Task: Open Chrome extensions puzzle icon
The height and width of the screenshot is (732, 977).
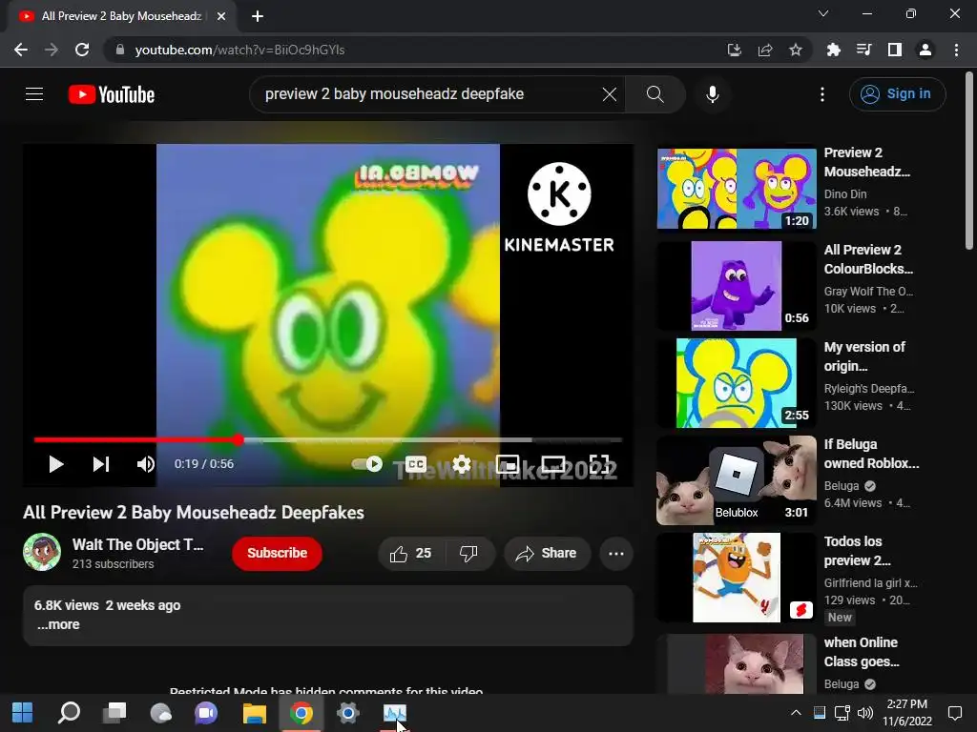Action: tap(833, 50)
